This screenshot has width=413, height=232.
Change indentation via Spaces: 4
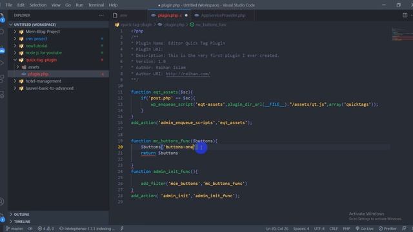[301, 229]
